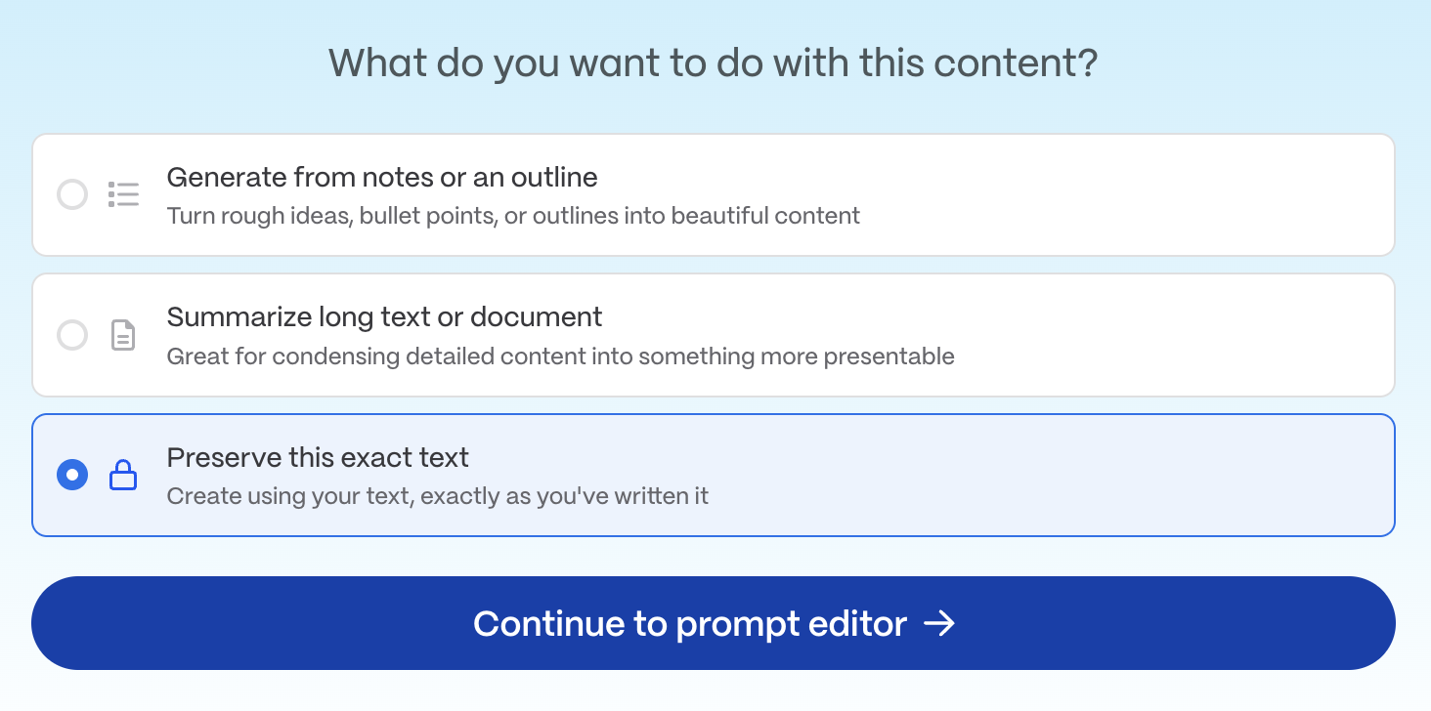Click the 'Turn rough ideas, bullet points' description
1431x711 pixels.
[x=513, y=216]
